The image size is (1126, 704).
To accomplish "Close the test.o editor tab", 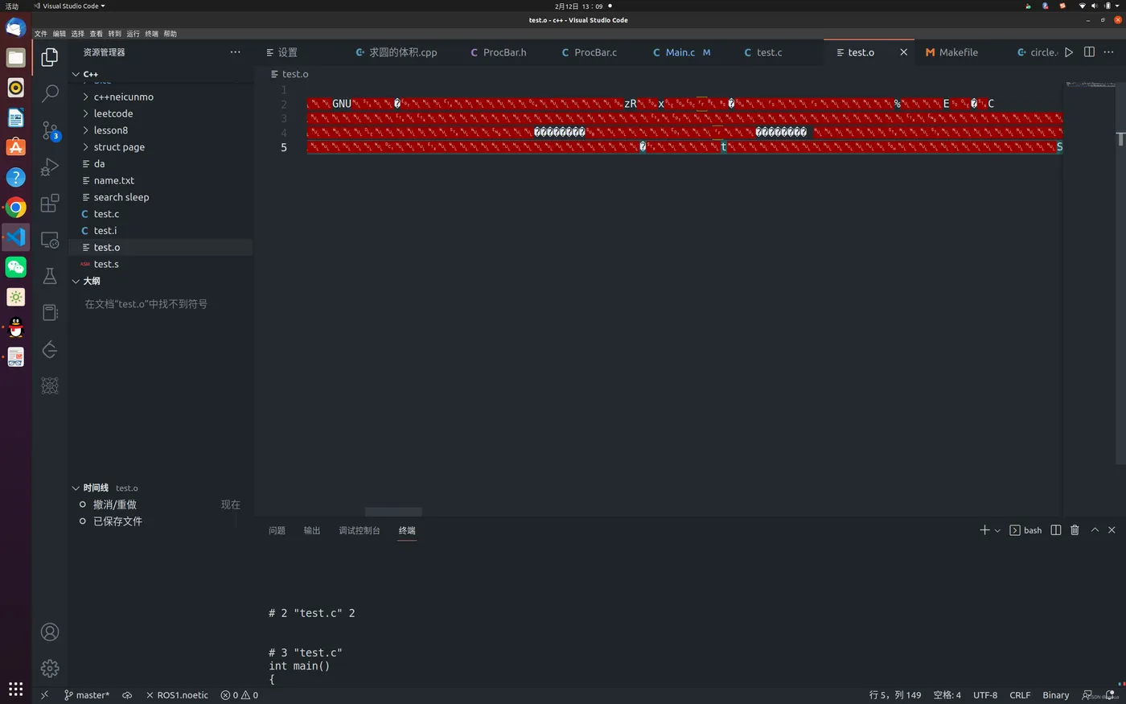I will 903,52.
